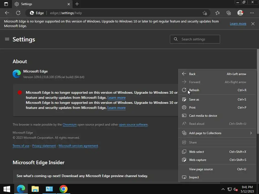
Task: Select View page source
Action: click(x=217, y=169)
